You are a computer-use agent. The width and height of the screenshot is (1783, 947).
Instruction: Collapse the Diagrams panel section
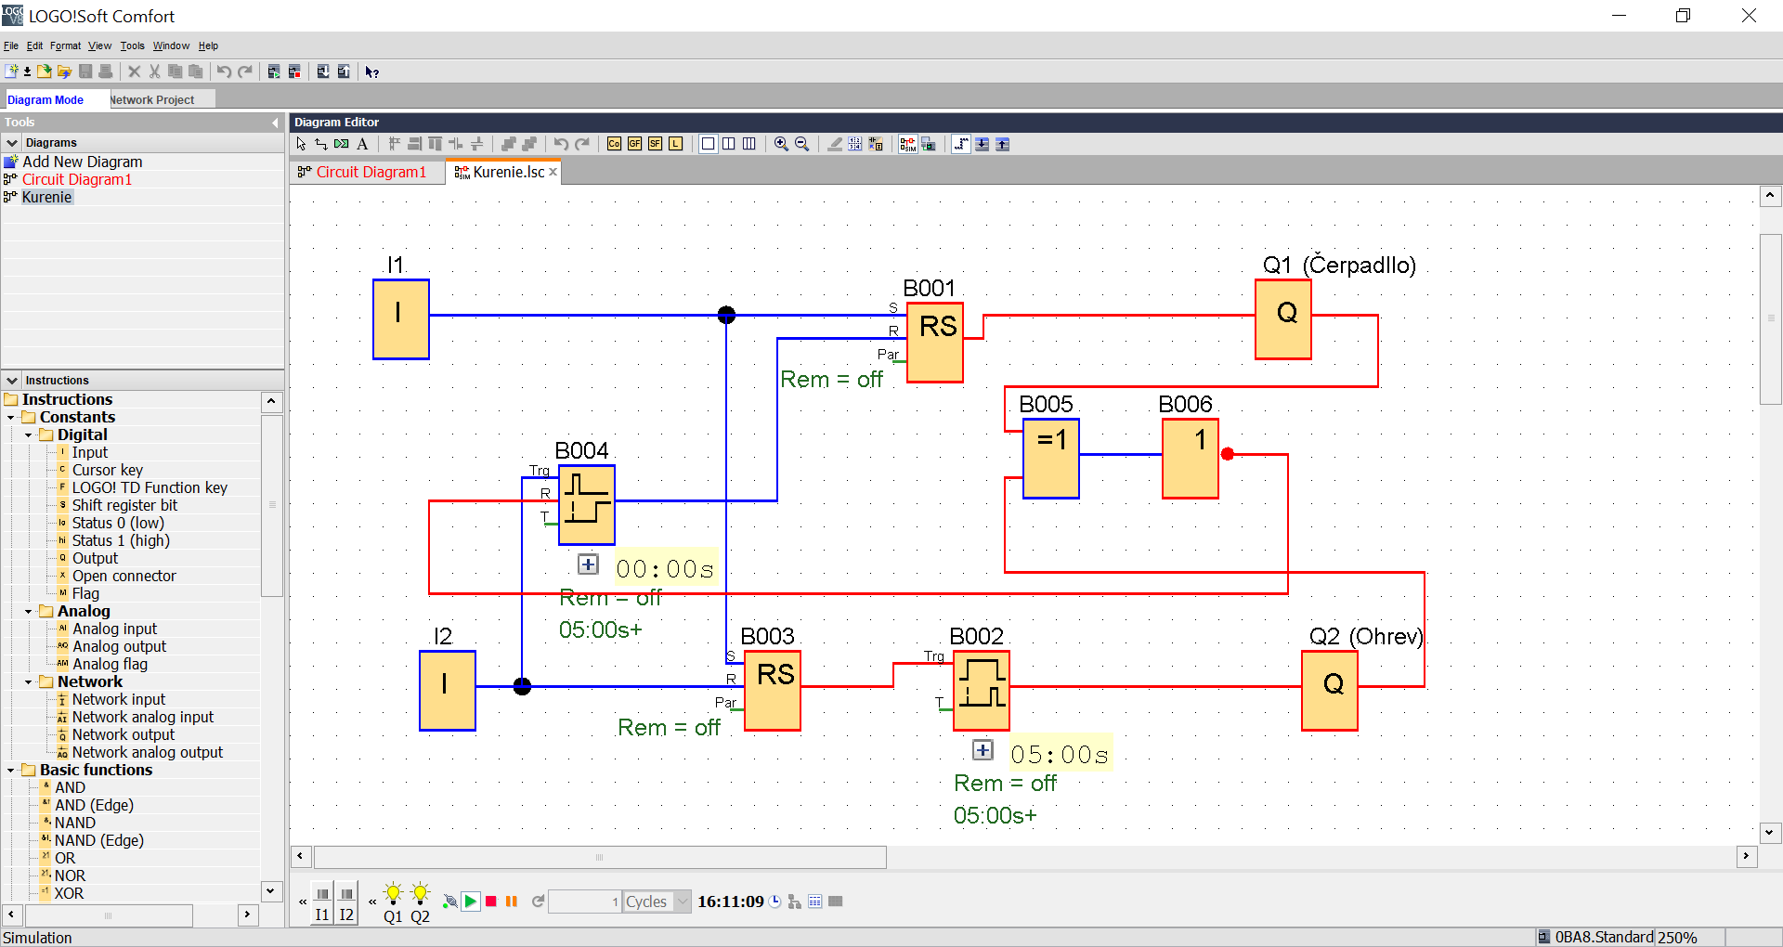12,143
